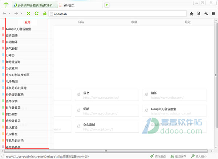
Task: Open 新浪微博 app
Action: (12, 36)
